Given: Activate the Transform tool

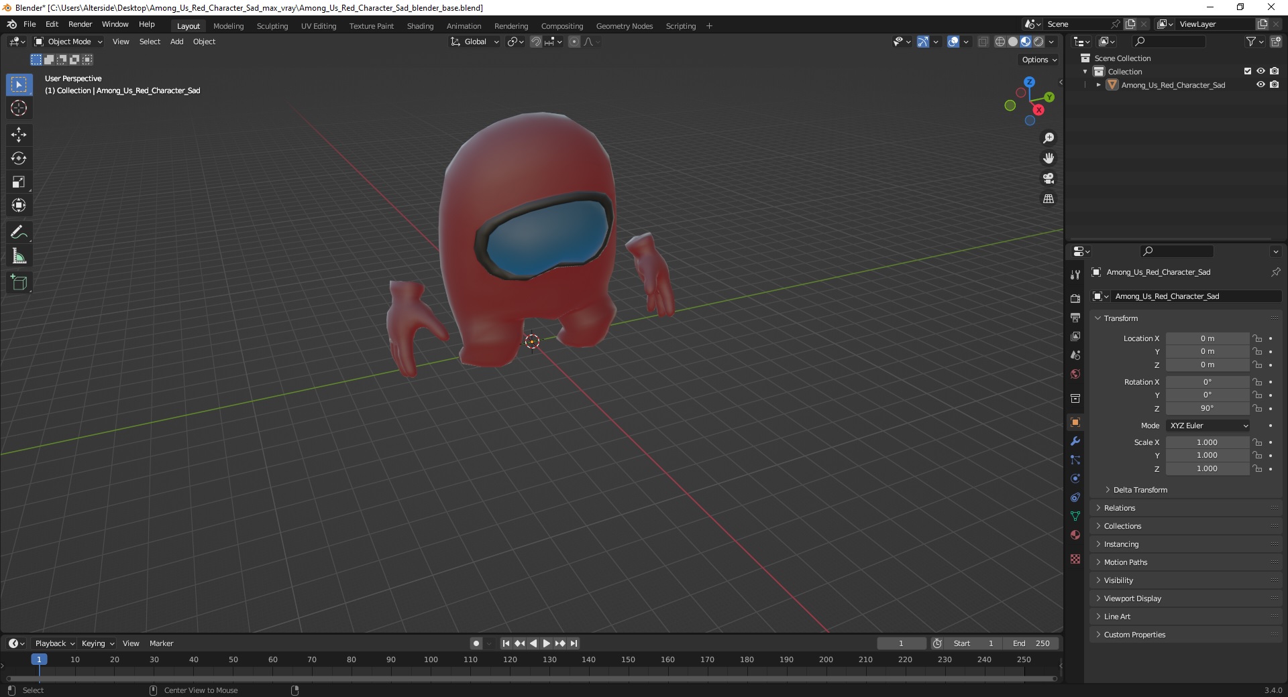Looking at the screenshot, I should (19, 205).
